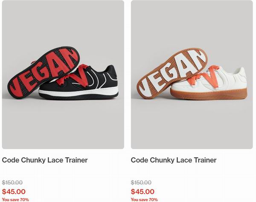Click the letter V on the white gum sole

pos(144,87)
